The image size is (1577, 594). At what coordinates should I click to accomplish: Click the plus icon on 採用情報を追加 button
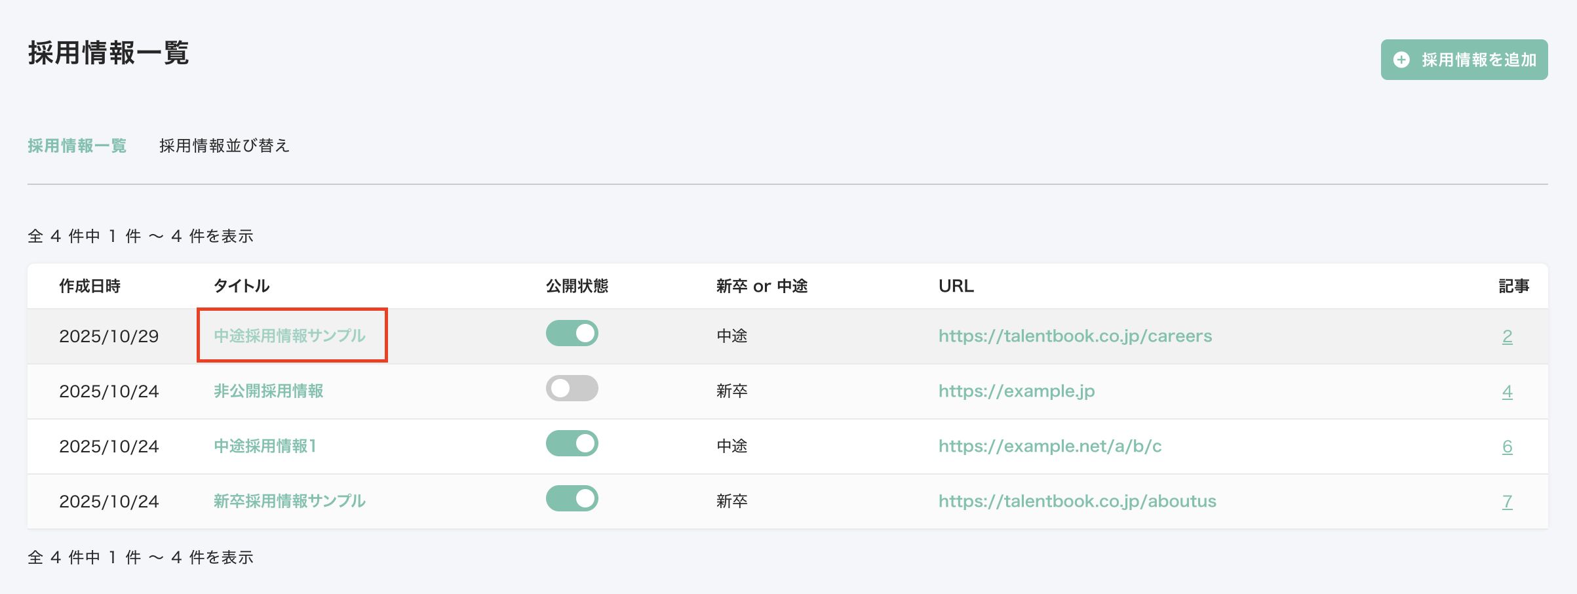click(x=1401, y=60)
